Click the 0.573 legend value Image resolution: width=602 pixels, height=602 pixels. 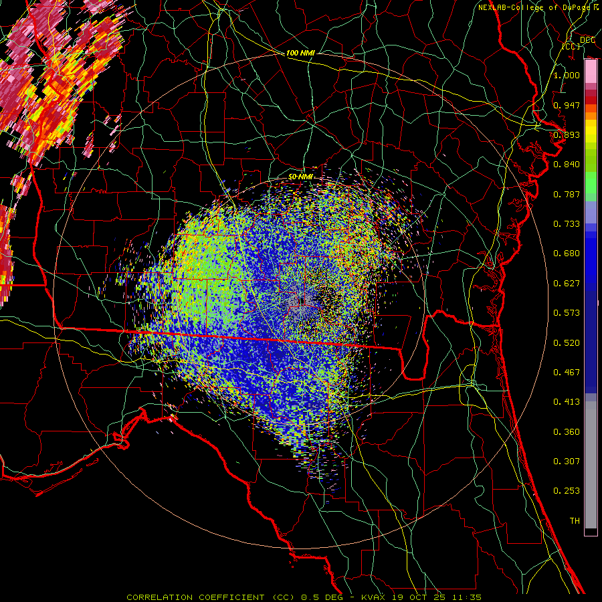click(x=567, y=313)
